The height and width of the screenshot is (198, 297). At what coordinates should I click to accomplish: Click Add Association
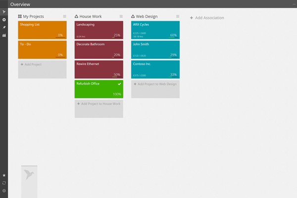click(x=207, y=18)
